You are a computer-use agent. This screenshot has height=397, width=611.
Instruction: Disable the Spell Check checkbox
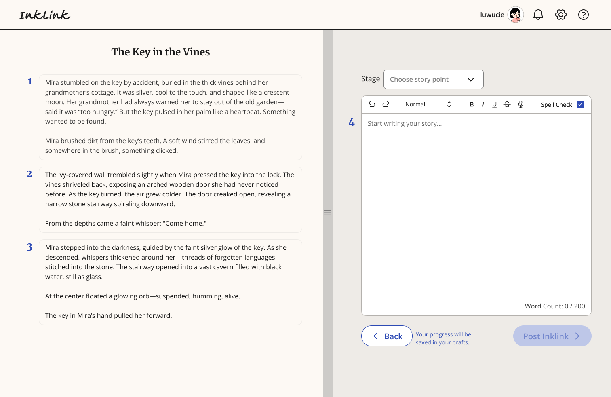click(x=580, y=104)
